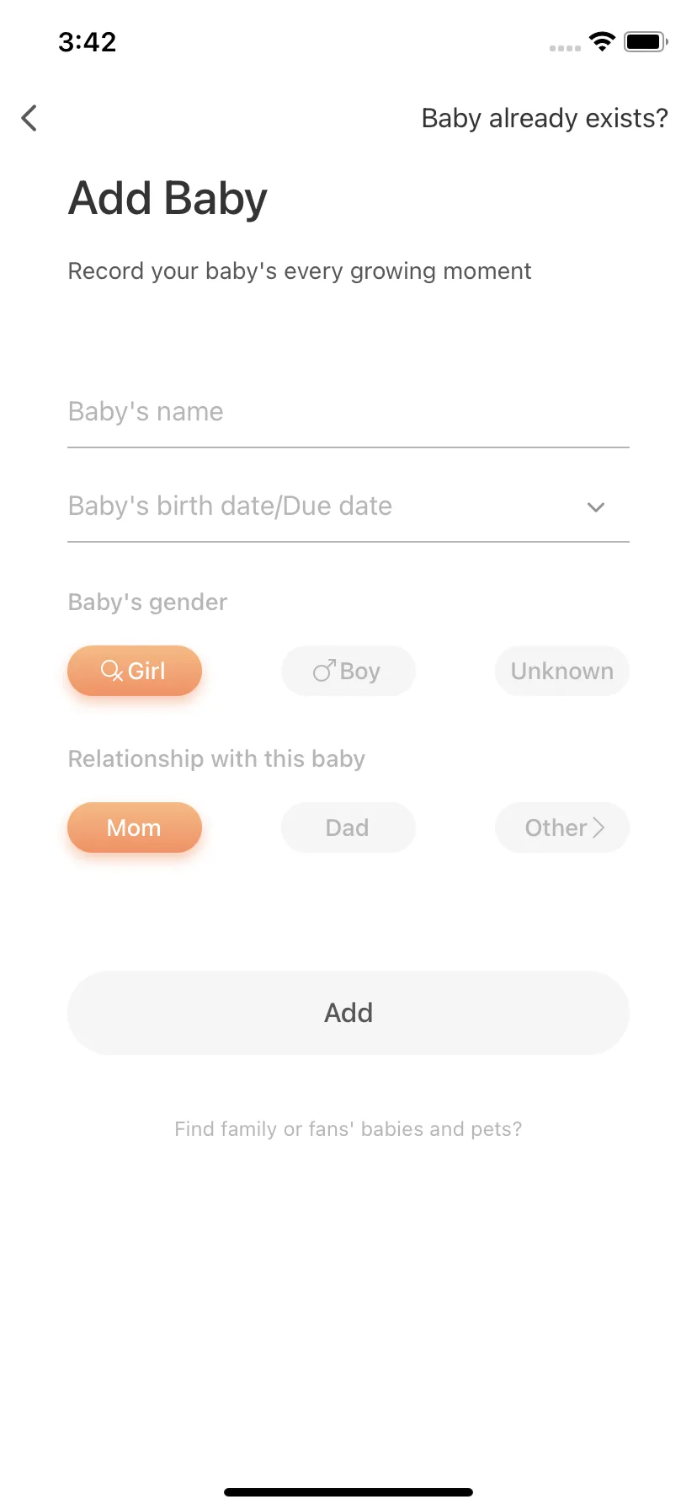Image resolution: width=697 pixels, height=1510 pixels.
Task: Open Find family or fans' babies link
Action: pos(348,1129)
